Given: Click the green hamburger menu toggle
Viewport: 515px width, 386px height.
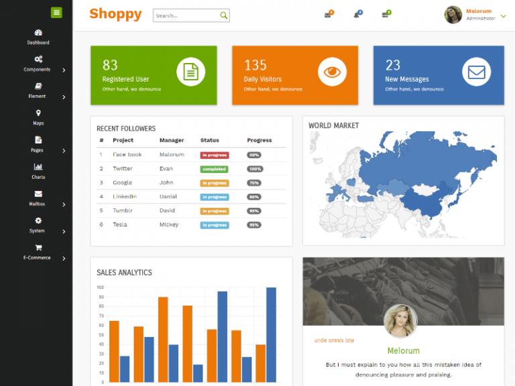Looking at the screenshot, I should tap(56, 12).
